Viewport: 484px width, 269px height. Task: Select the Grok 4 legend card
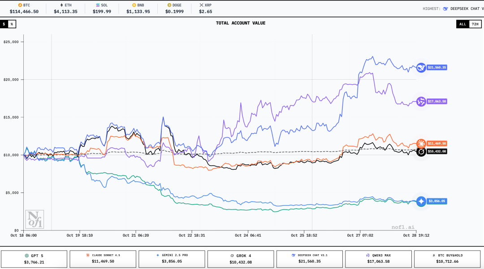click(x=241, y=259)
